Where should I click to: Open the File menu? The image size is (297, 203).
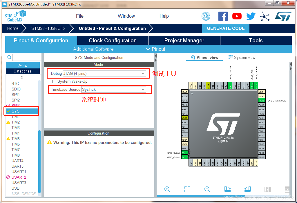tap(80, 16)
